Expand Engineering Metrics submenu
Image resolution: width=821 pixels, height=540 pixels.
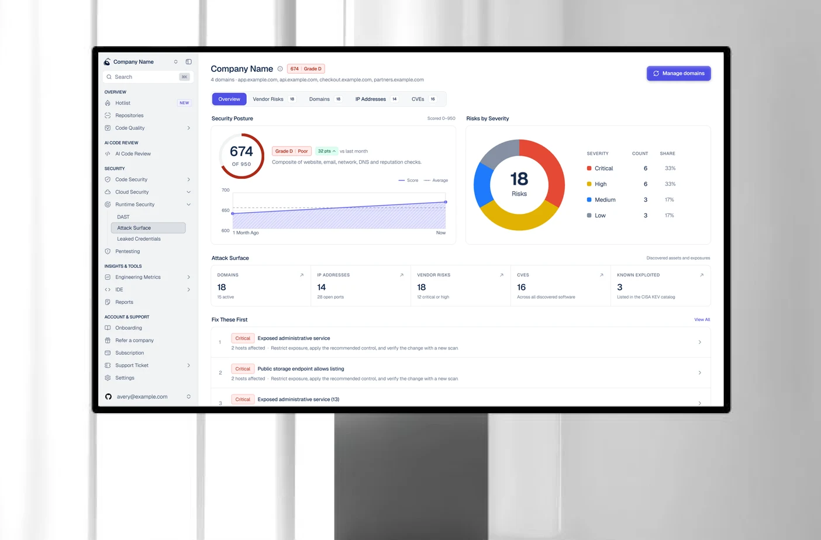(x=188, y=277)
